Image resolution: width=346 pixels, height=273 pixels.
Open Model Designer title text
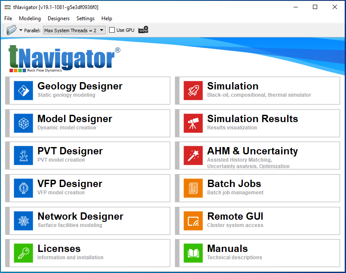pyautogui.click(x=75, y=119)
